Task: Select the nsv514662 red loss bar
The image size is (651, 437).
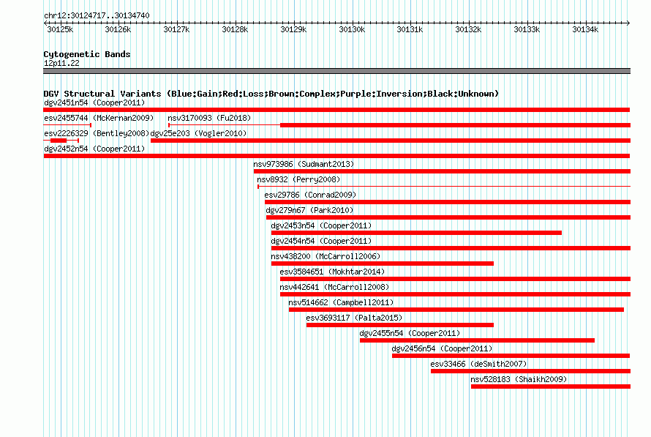Action: pyautogui.click(x=456, y=310)
